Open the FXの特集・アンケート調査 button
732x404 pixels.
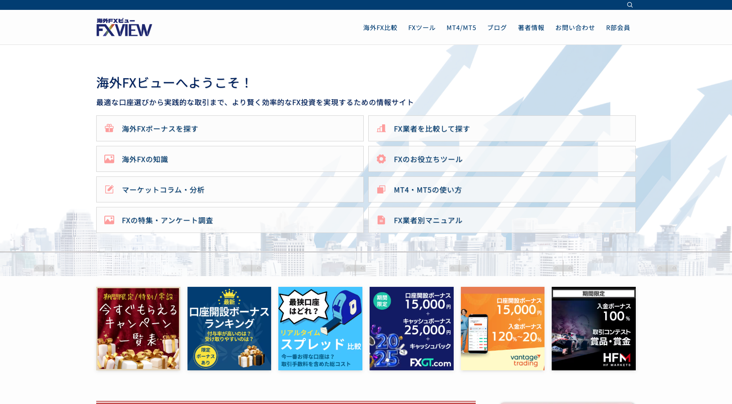pyautogui.click(x=230, y=220)
